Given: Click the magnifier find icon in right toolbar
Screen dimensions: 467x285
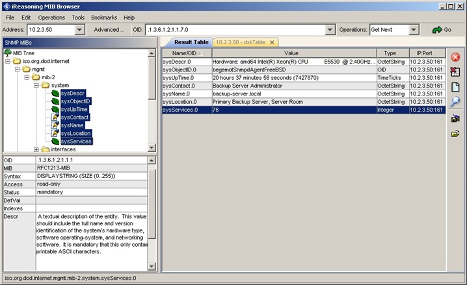Looking at the screenshot, I should coord(455,101).
